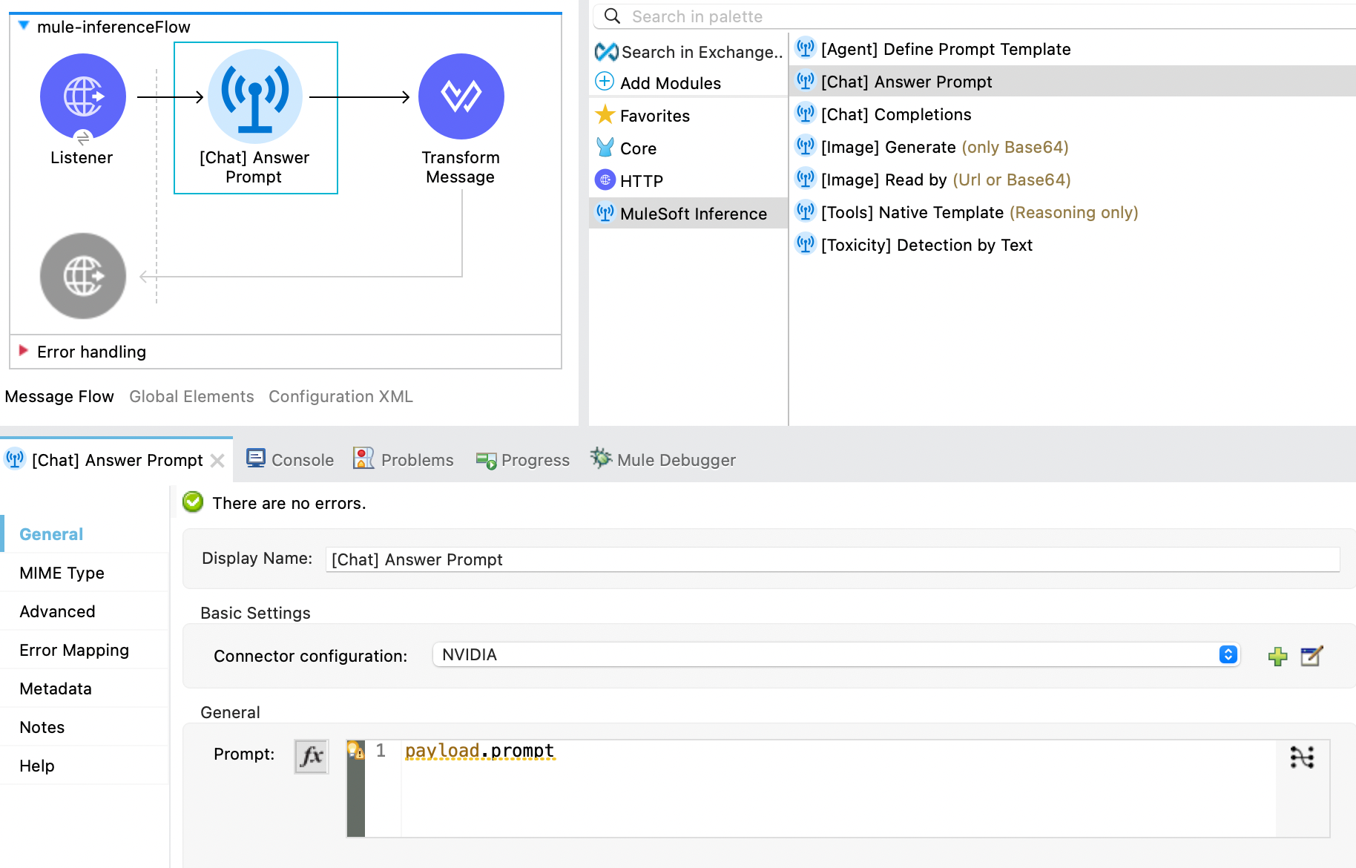The width and height of the screenshot is (1356, 868).
Task: Edit the NVIDIA connector configuration
Action: tap(1311, 656)
